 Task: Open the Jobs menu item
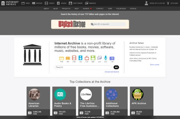click(110, 9)
